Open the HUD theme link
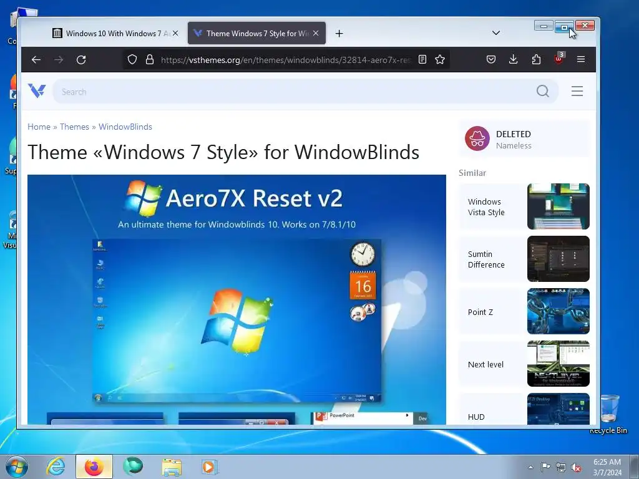 pos(476,417)
